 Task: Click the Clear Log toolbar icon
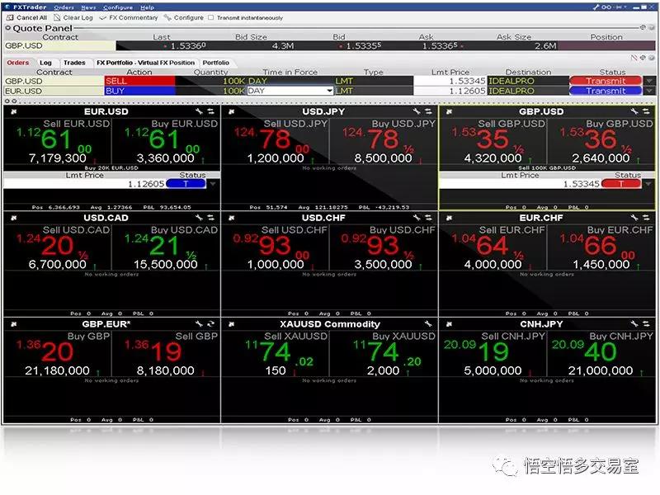(58, 17)
